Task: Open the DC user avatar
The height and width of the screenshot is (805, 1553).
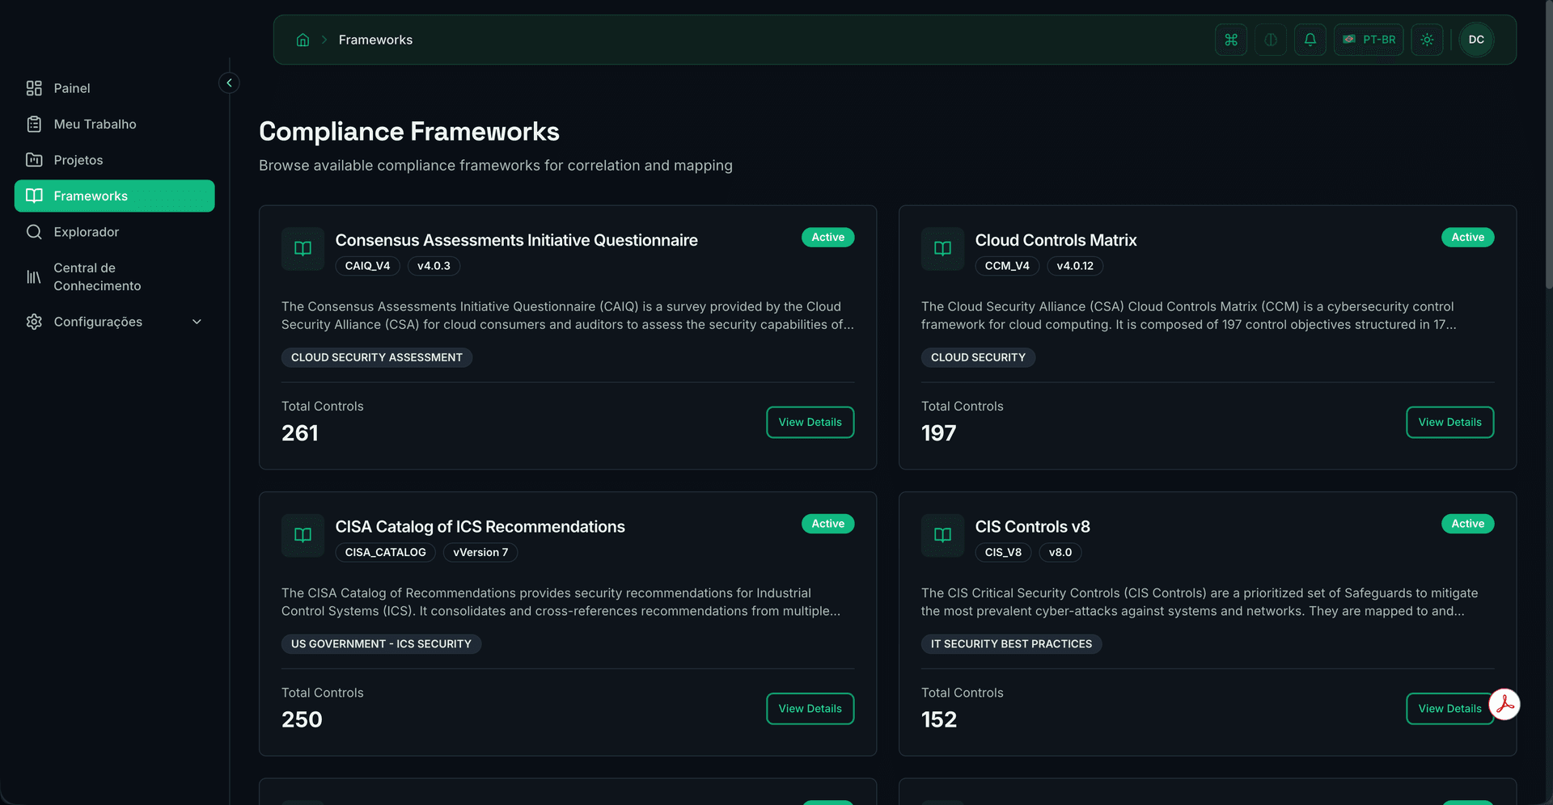Action: click(x=1475, y=40)
